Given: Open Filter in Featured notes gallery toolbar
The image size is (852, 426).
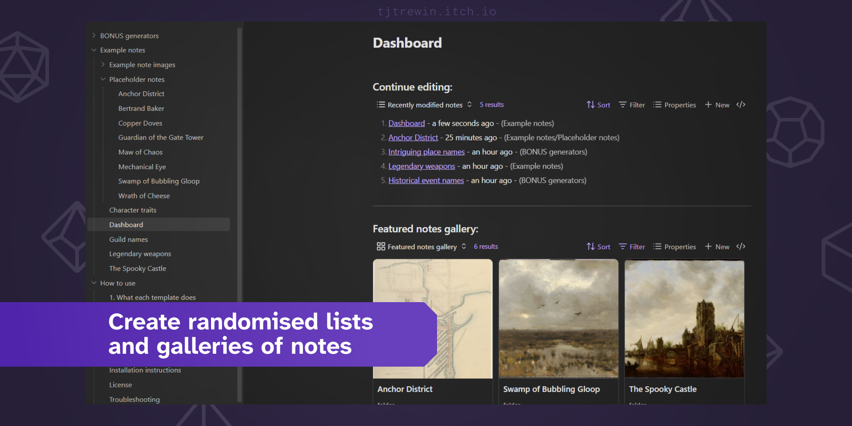Looking at the screenshot, I should tap(632, 247).
